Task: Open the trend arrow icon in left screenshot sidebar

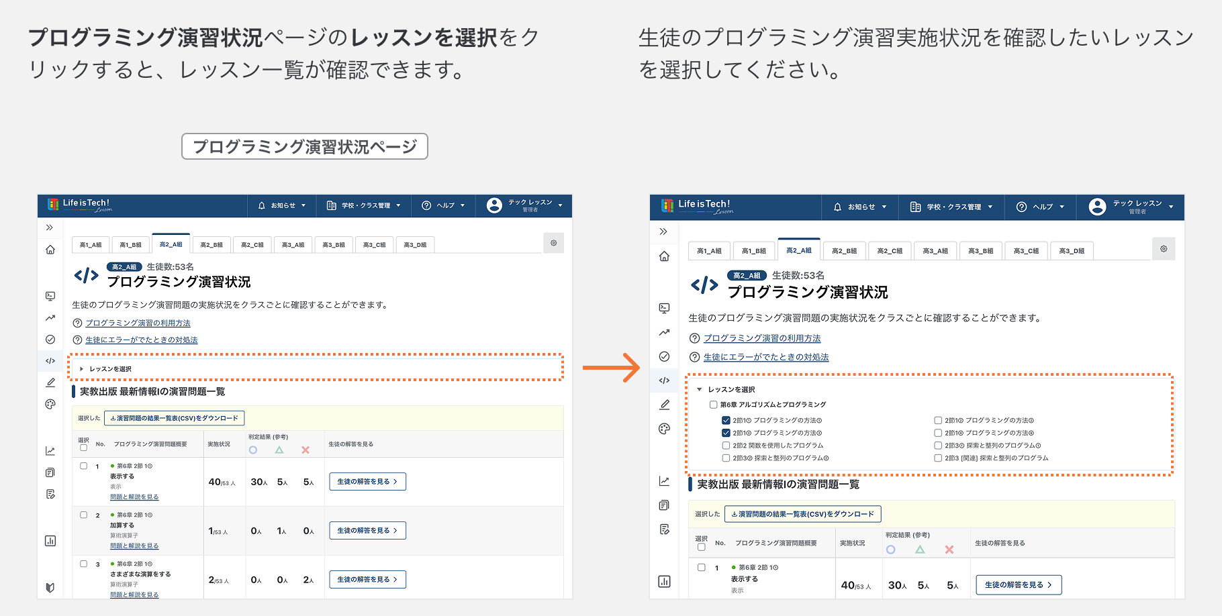Action: click(50, 318)
